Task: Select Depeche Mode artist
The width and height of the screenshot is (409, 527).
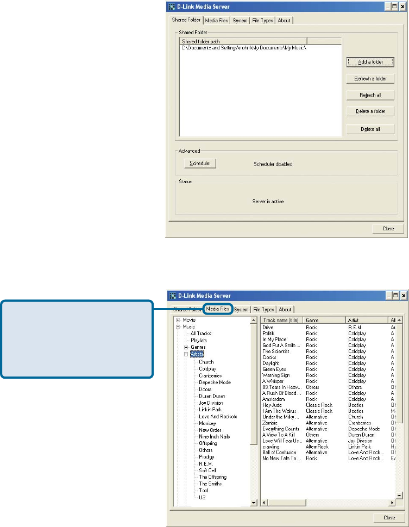Action: [x=215, y=382]
